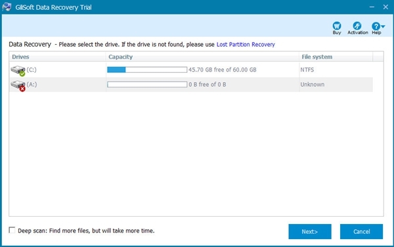Viewport: 394px width, 247px height.
Task: Click the Help question mark icon
Action: coord(376,26)
